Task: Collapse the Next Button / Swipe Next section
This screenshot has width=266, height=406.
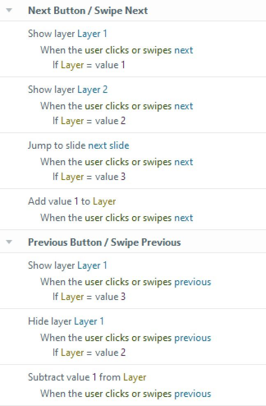Action: (9, 11)
